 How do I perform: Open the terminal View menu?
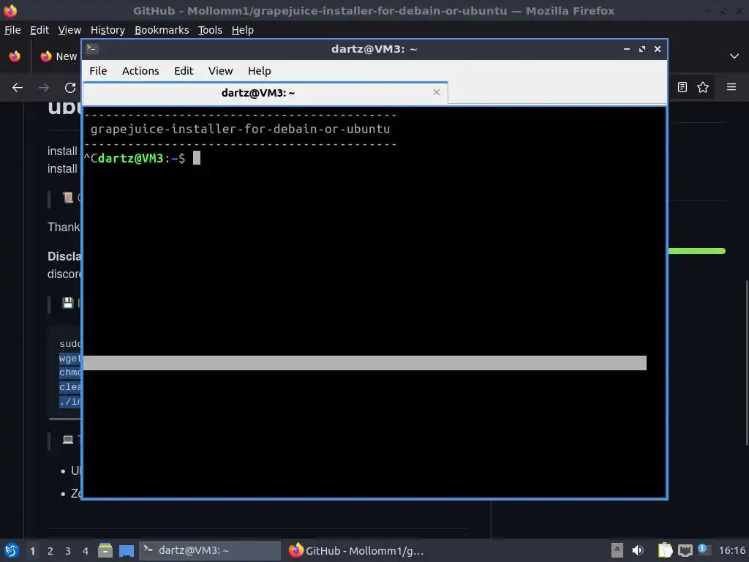(220, 71)
